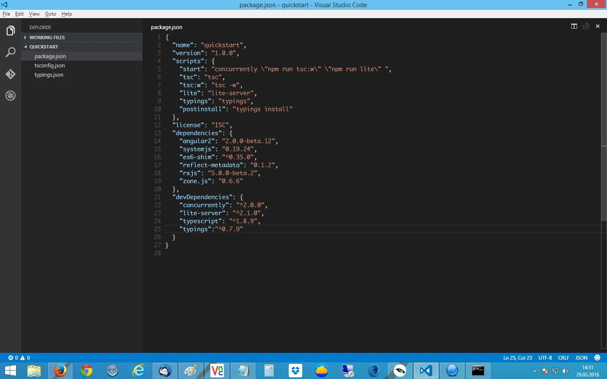
Task: Open Dropbox from the taskbar
Action: click(295, 371)
